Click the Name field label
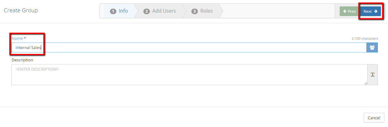The width and height of the screenshot is (388, 127). (x=17, y=38)
